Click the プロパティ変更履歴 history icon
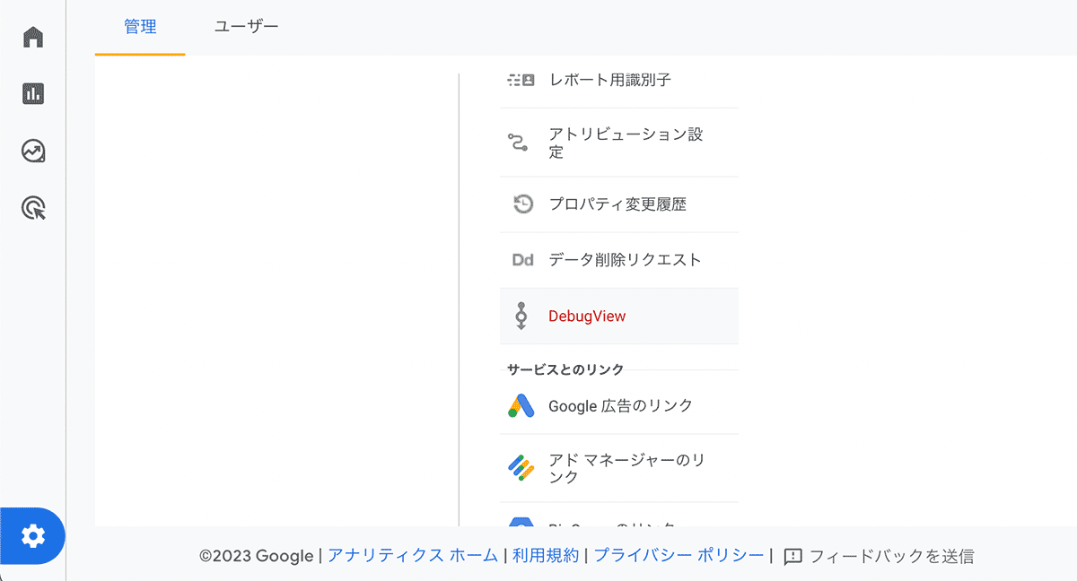The height and width of the screenshot is (581, 1077). [522, 204]
